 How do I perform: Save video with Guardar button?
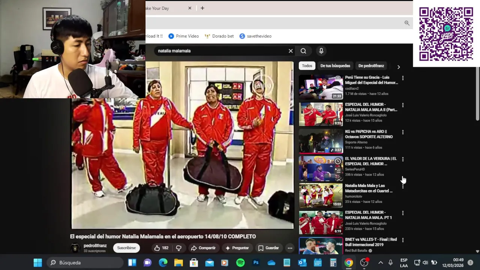(x=268, y=248)
